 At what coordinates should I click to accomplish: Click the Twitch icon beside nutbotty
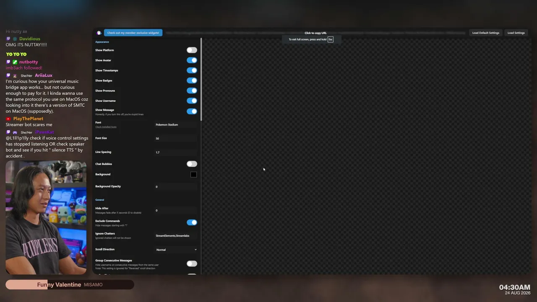(x=8, y=62)
